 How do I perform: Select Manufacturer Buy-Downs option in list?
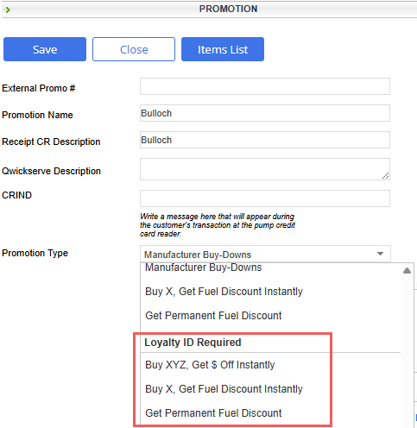coord(203,267)
